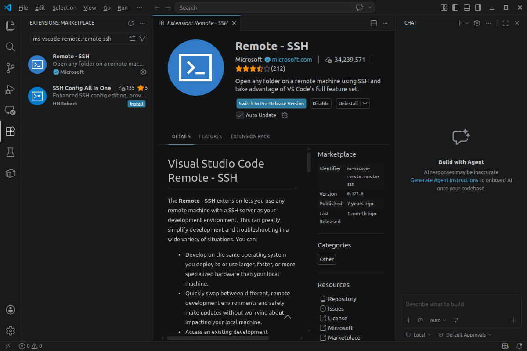Open the Explorer view in activity bar

[10, 26]
